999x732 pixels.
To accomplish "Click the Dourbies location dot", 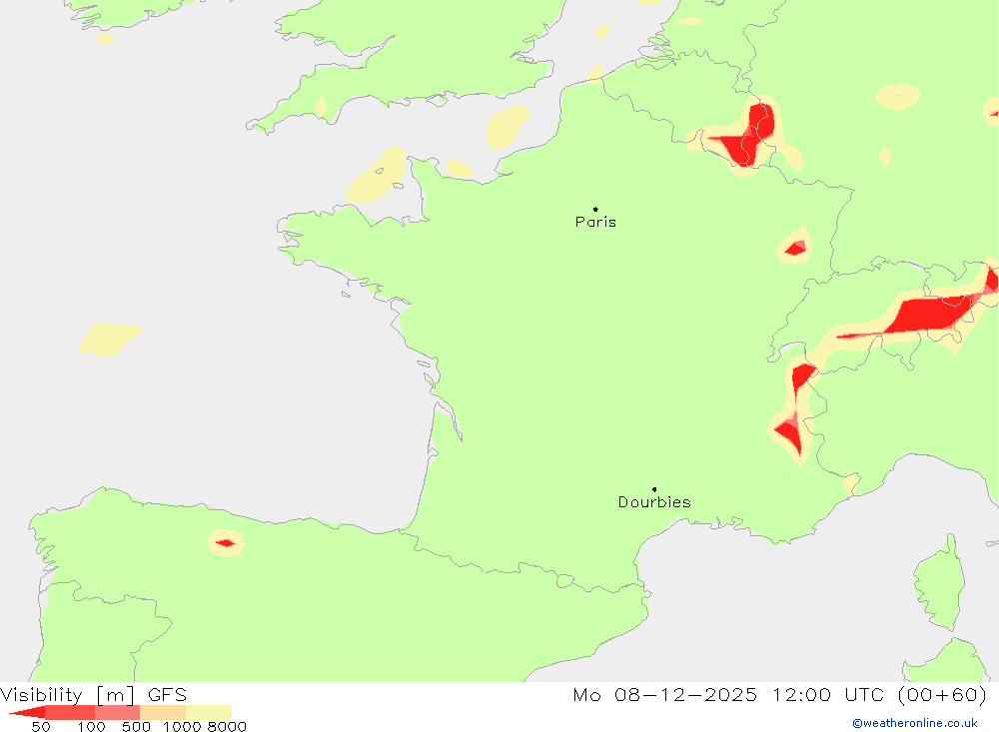I will (654, 489).
